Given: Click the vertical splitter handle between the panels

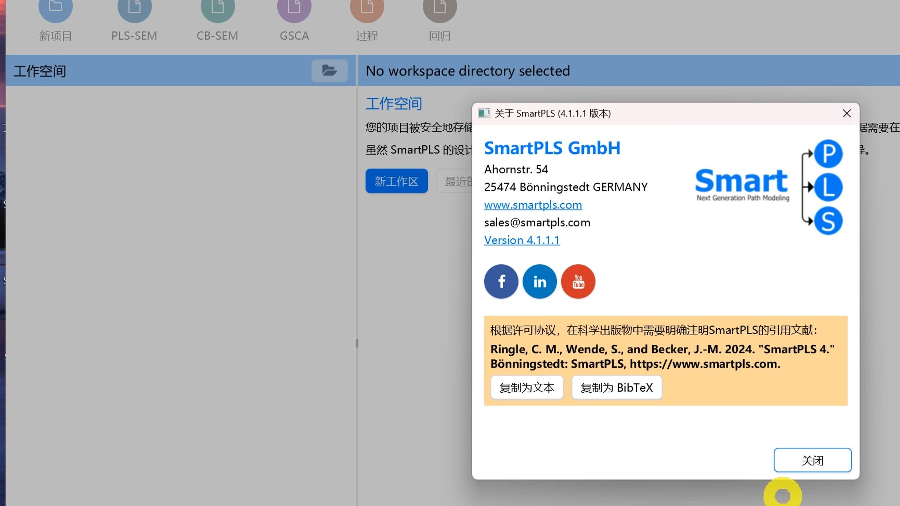Looking at the screenshot, I should (x=357, y=343).
